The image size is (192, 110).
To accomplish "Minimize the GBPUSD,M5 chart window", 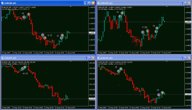I will pos(182,3).
